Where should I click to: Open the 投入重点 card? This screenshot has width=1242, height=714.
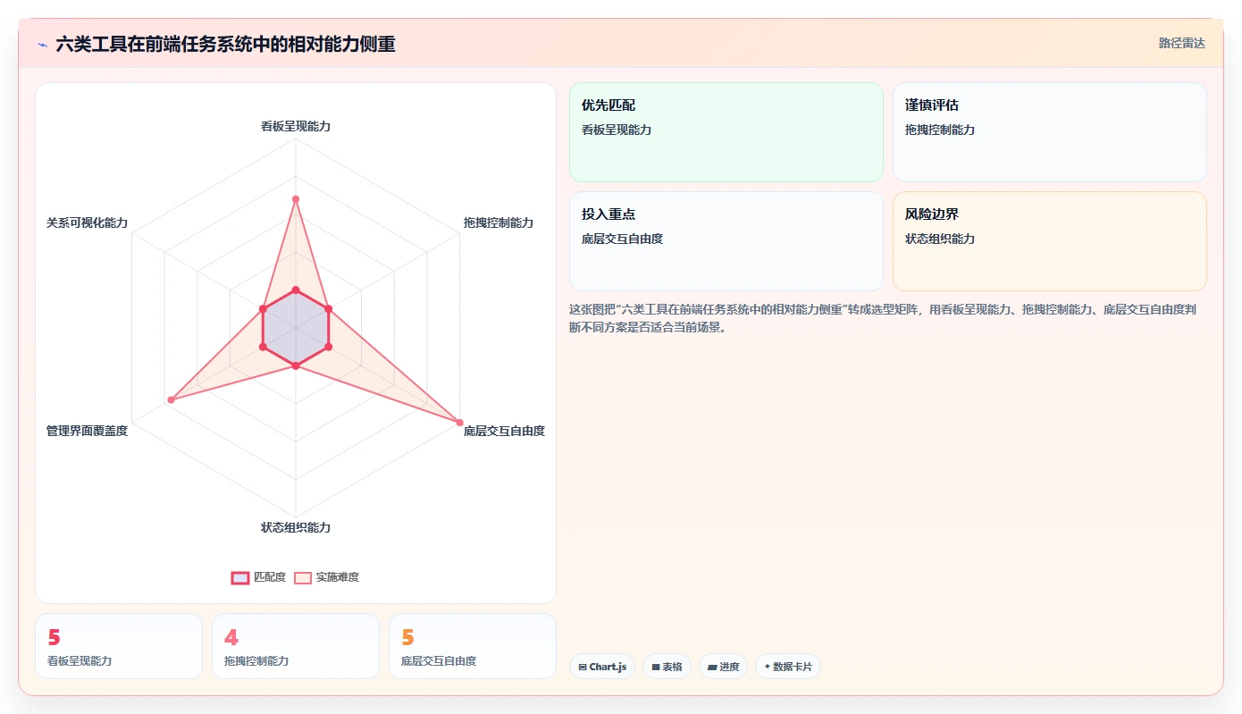726,241
